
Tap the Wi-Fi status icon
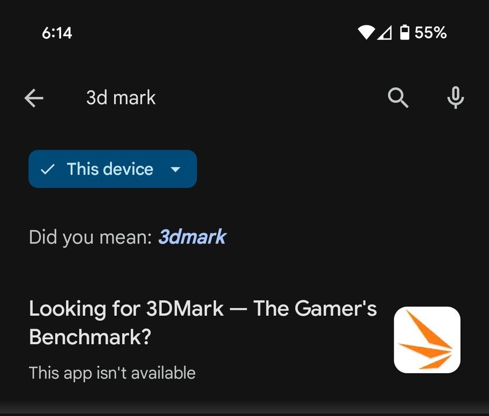click(366, 33)
